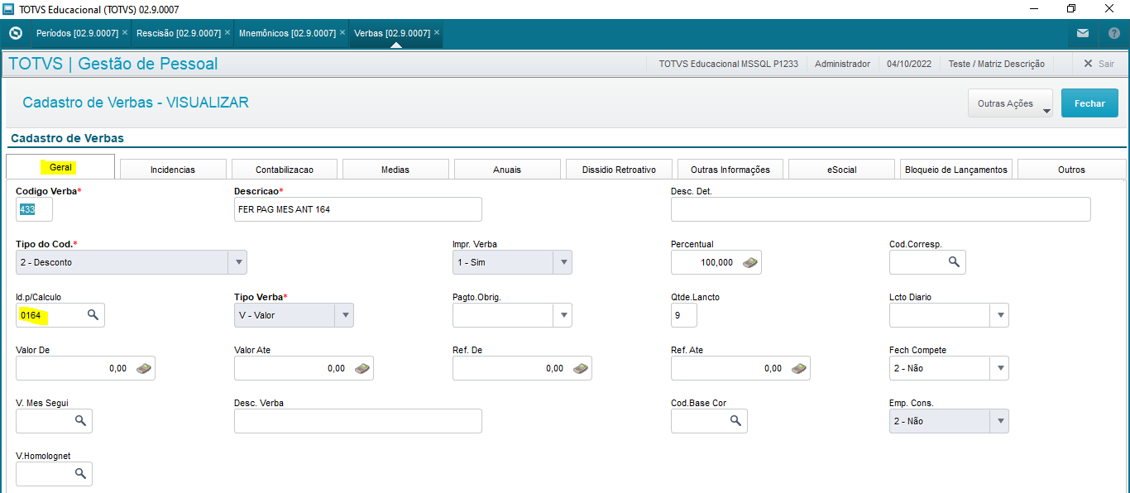Image resolution: width=1130 pixels, height=493 pixels.
Task: Click the date 04/10/2022 in header
Action: pyautogui.click(x=909, y=64)
